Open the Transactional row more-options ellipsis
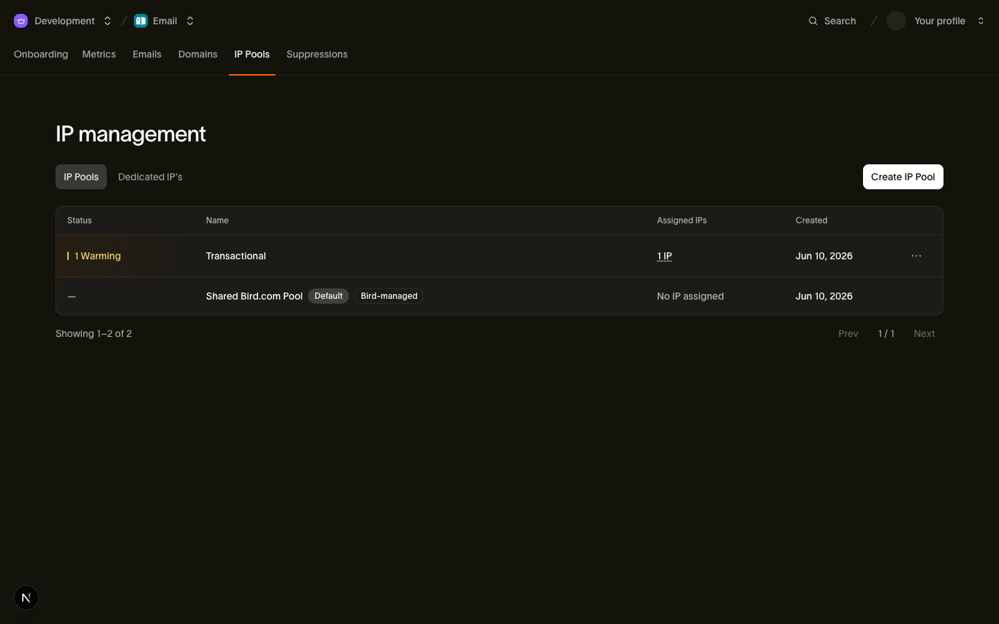Screen dimensions: 999x624 point(916,256)
